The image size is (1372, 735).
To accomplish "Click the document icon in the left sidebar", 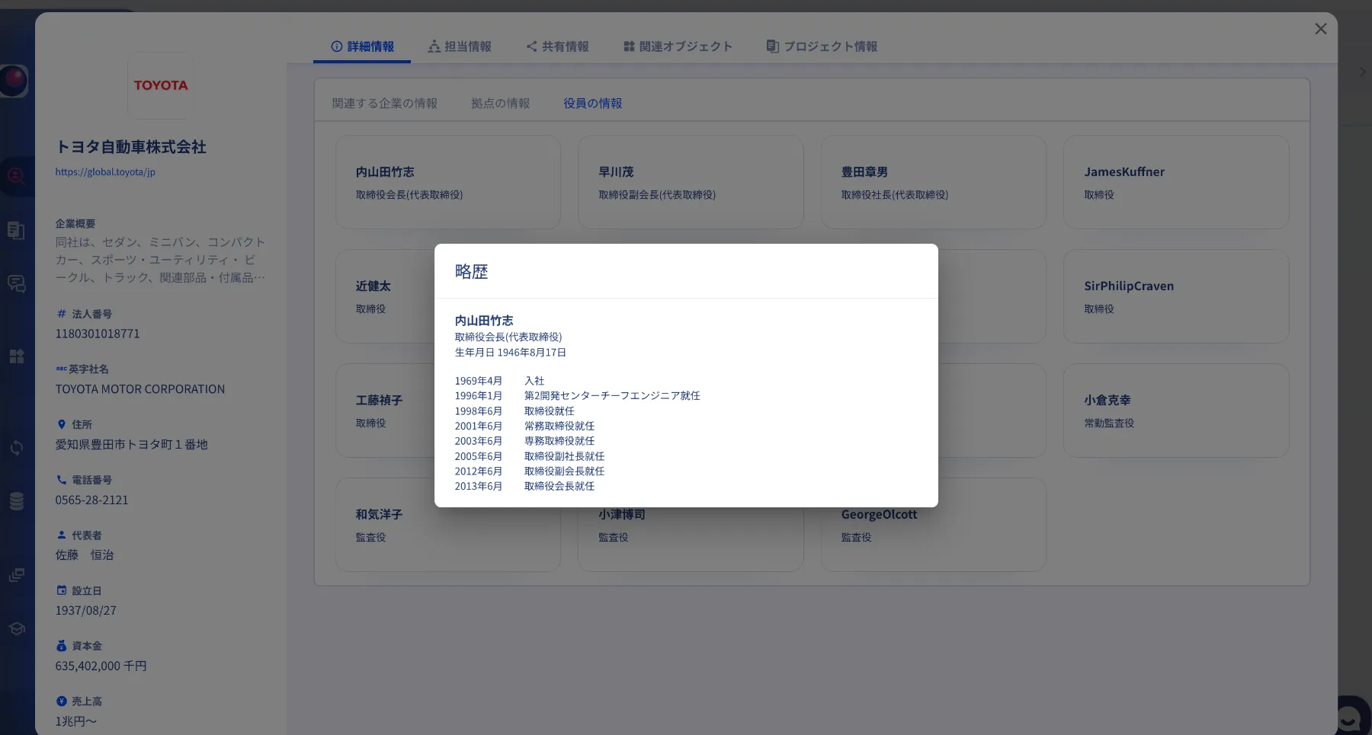I will 16,230.
